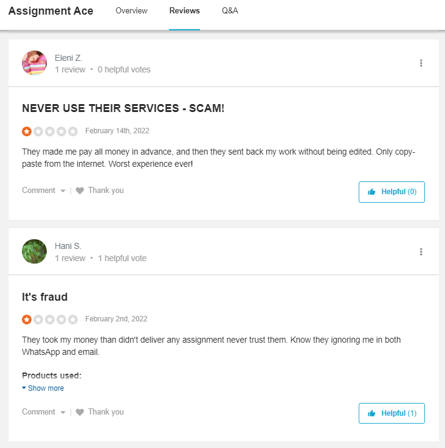
Task: Select the Reviews tab
Action: [x=184, y=10]
